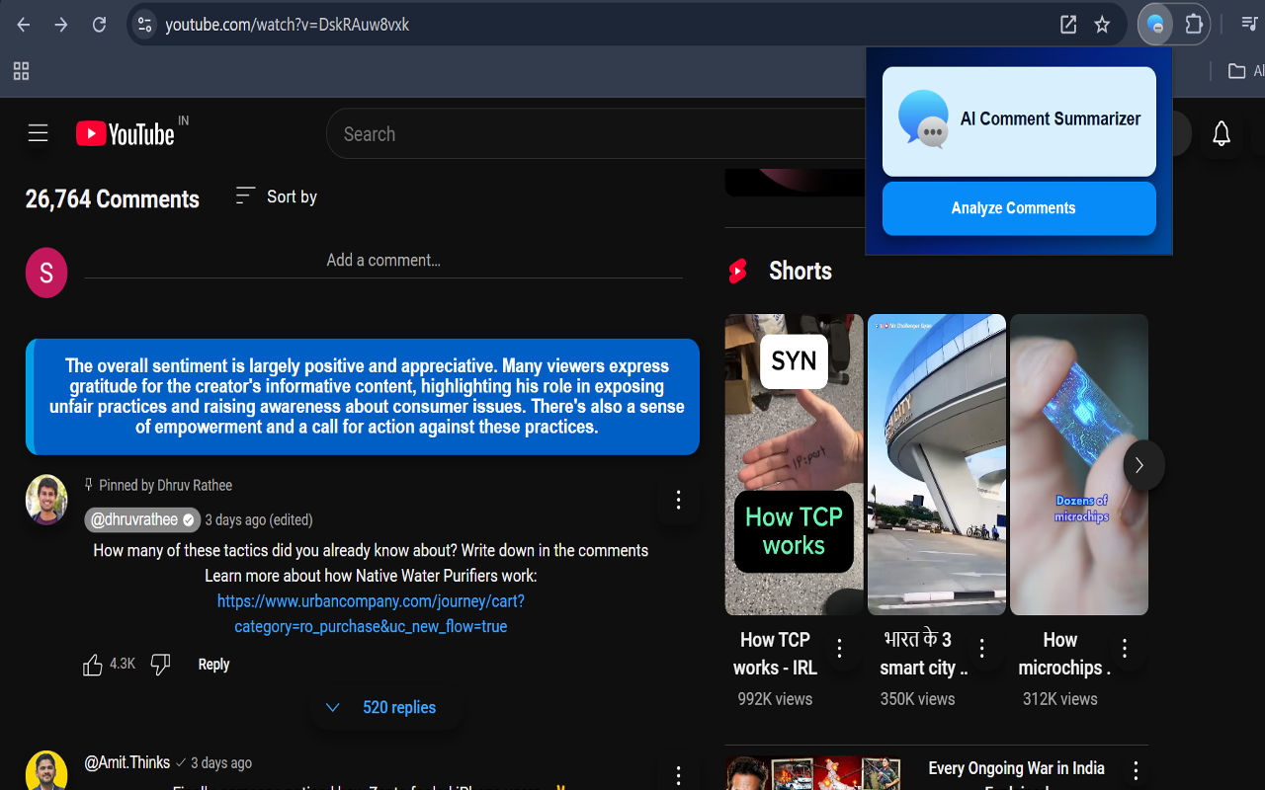Click the '312K views' label
This screenshot has width=1265, height=790.
pos(1059,699)
